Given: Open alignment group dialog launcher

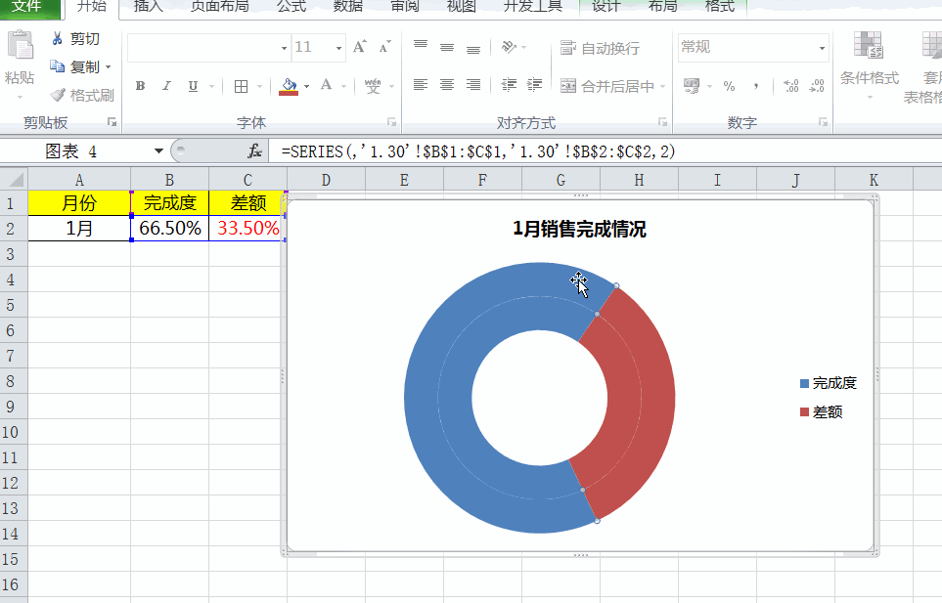Looking at the screenshot, I should (x=662, y=122).
